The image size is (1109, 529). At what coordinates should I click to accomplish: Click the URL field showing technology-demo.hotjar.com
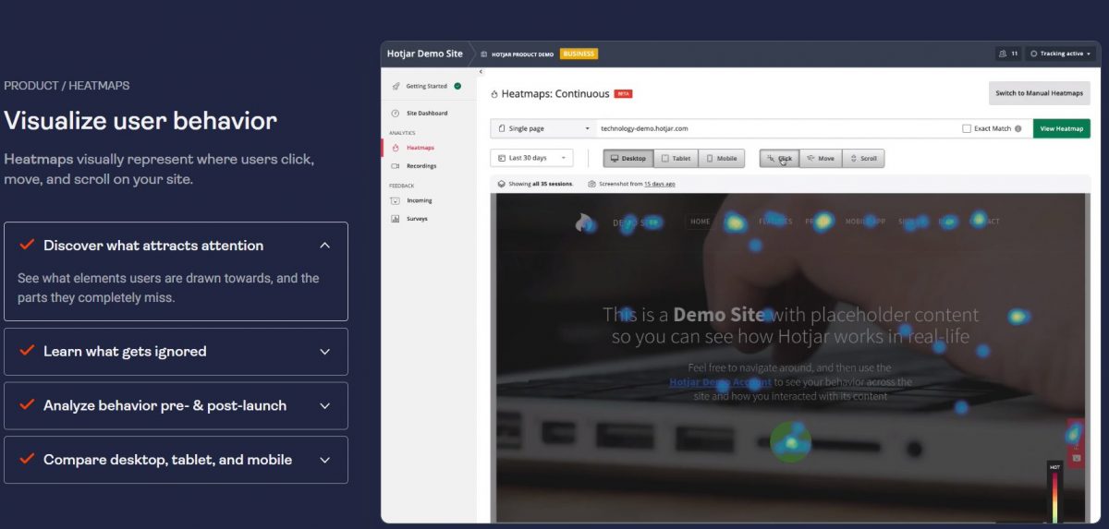click(776, 128)
